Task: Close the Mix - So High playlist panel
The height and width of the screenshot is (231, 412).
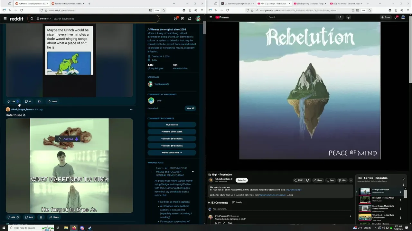Action: pyautogui.click(x=403, y=179)
